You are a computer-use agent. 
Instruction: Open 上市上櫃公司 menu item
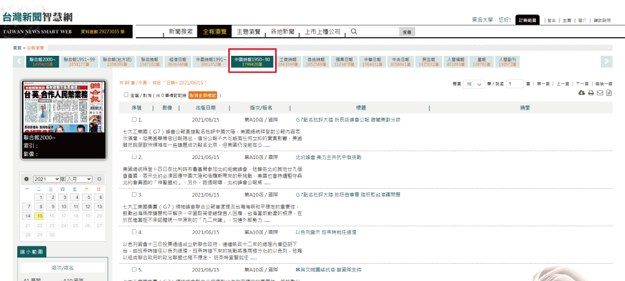coord(322,32)
